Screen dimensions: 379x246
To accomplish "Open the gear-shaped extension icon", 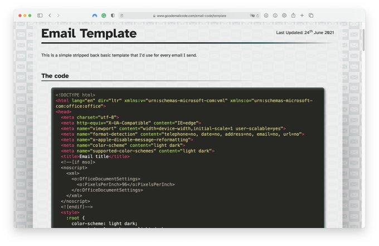I will (284, 16).
